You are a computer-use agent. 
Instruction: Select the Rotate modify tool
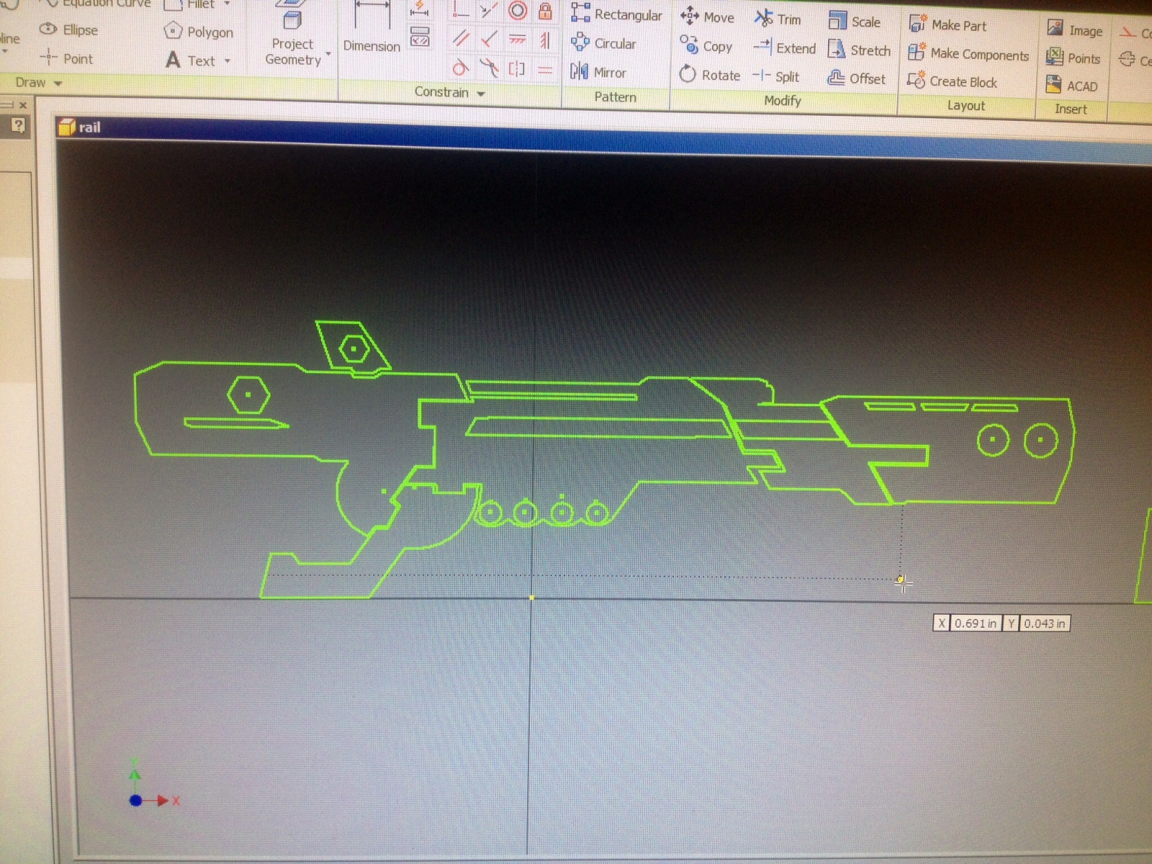[x=709, y=75]
